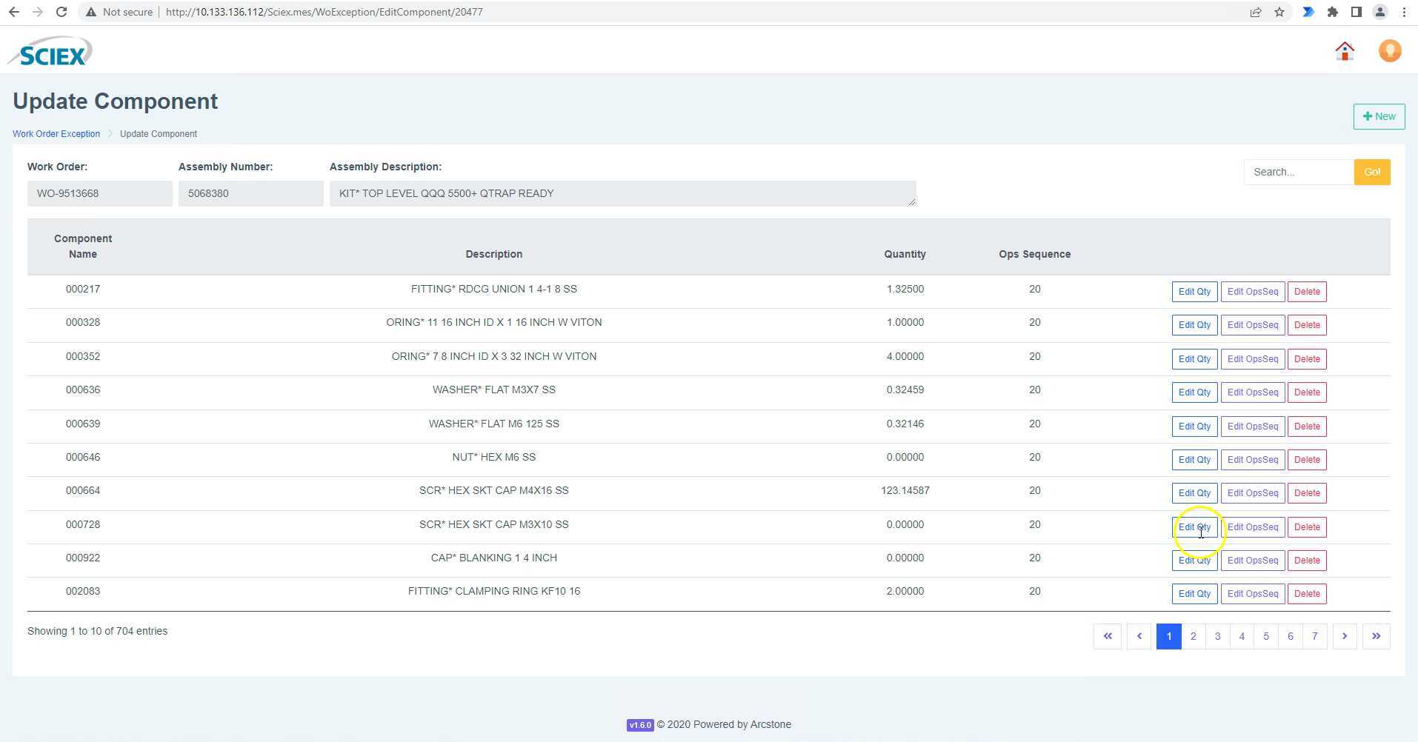The image size is (1418, 742).
Task: Click the share page icon in address bar
Action: 1256,12
